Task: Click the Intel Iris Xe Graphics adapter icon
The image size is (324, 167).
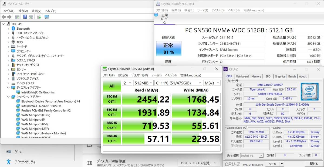Action: tap(18, 92)
